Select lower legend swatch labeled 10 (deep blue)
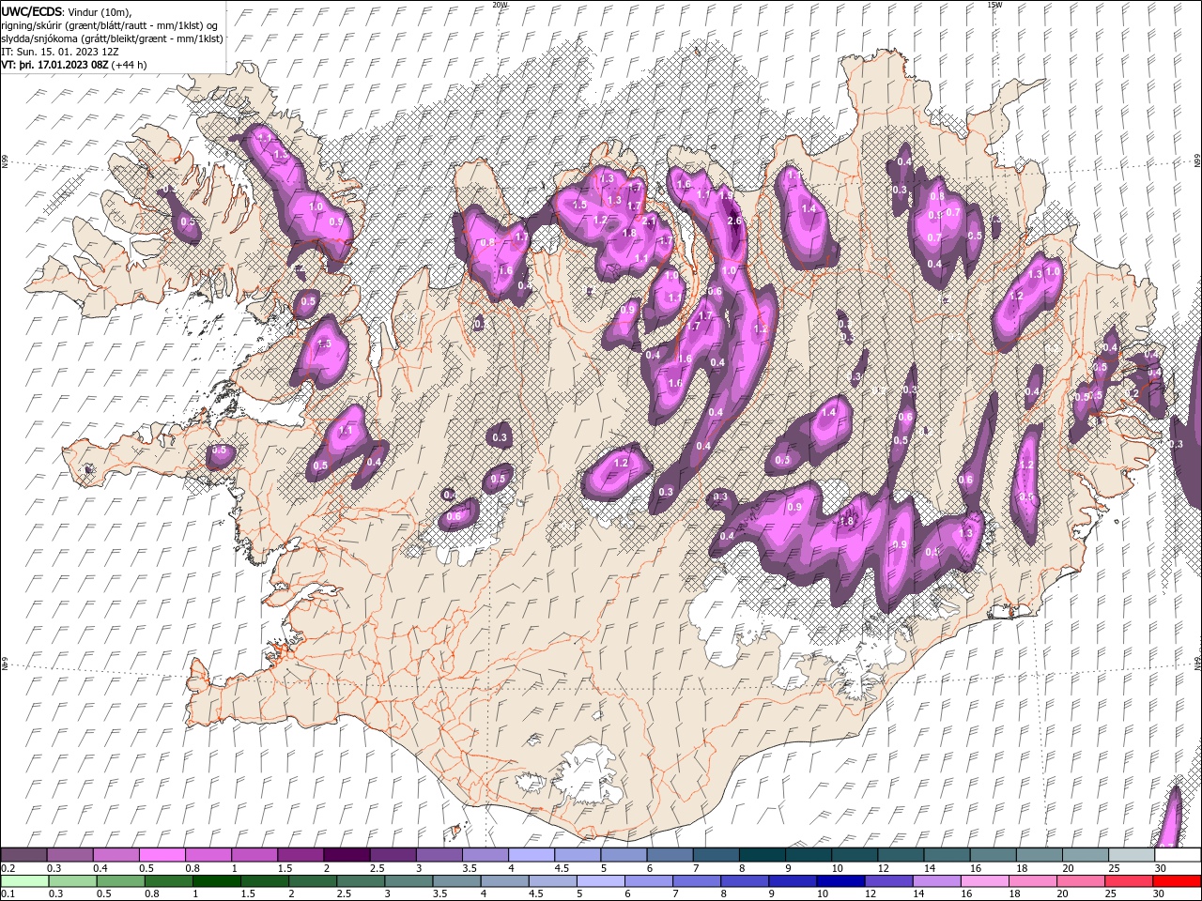Viewport: 1202px width, 901px height. (840, 881)
